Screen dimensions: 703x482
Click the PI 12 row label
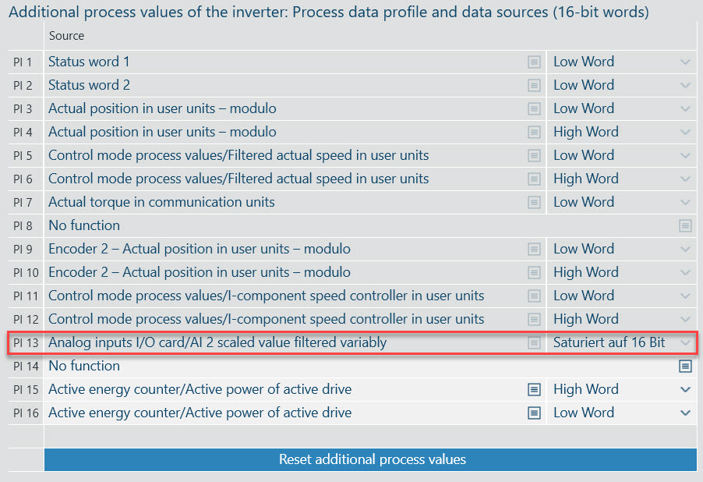click(x=26, y=319)
